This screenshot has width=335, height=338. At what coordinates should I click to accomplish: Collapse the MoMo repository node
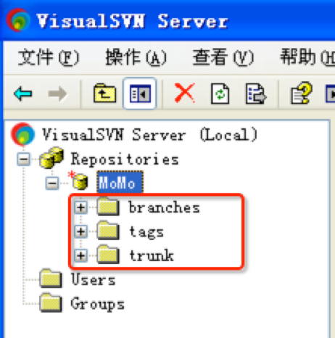tap(52, 184)
